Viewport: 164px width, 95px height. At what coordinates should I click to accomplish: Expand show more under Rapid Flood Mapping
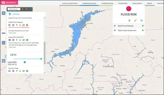12,33
